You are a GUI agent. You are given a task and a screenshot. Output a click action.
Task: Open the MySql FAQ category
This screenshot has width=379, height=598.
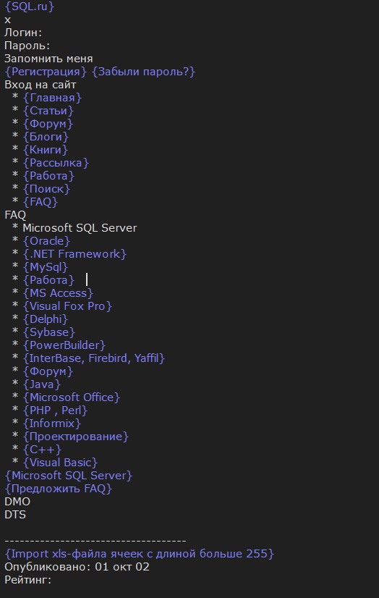coord(46,267)
